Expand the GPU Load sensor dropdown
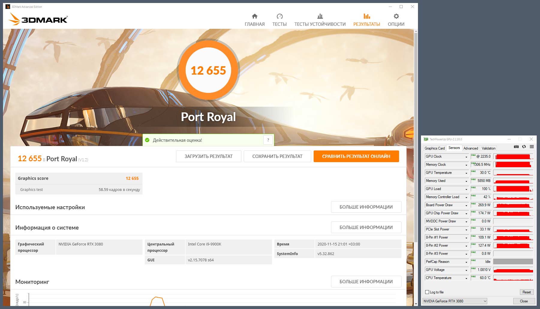 [x=466, y=189]
